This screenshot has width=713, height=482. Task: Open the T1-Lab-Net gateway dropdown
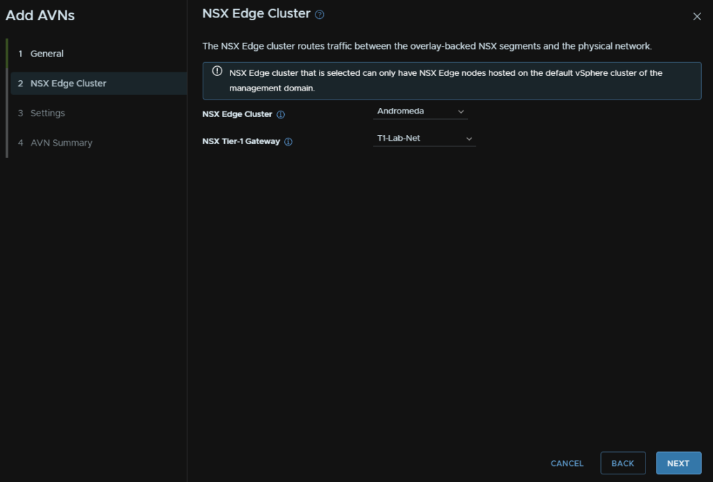(x=424, y=138)
